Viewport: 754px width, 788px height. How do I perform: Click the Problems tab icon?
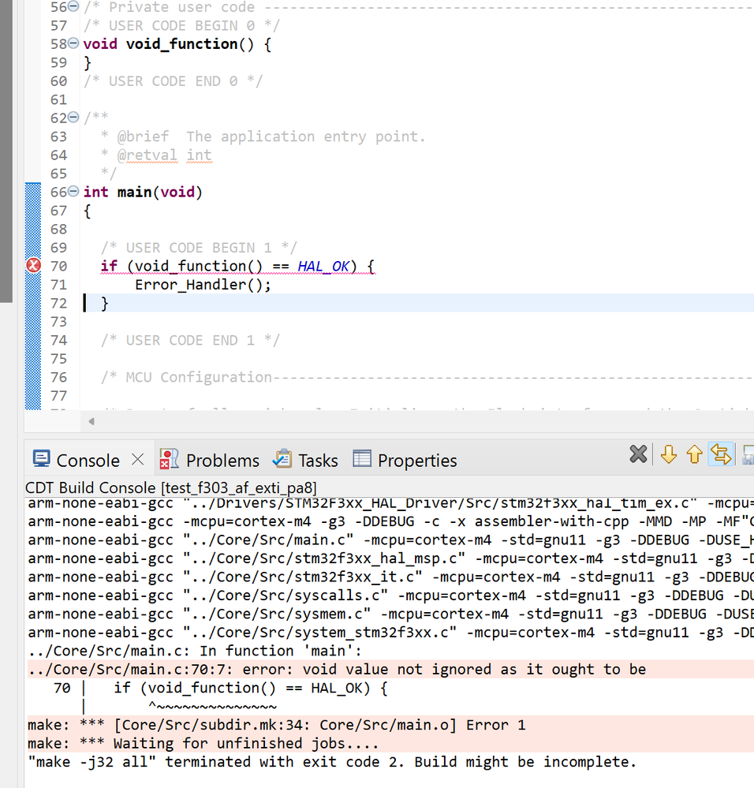(x=169, y=459)
